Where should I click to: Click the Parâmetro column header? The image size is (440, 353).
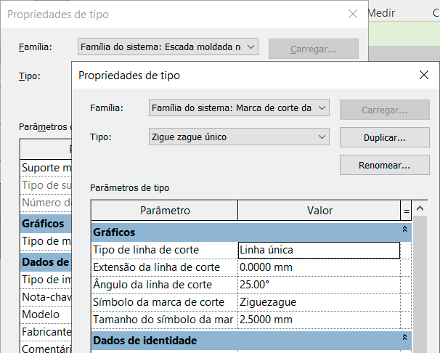[165, 211]
